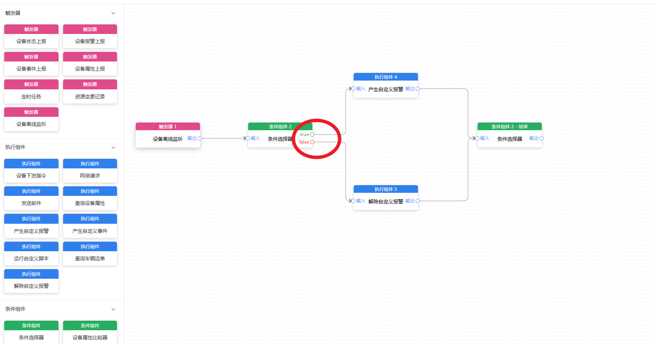Collapse the 触发器 section chevron
Image resolution: width=655 pixels, height=344 pixels.
pyautogui.click(x=113, y=13)
